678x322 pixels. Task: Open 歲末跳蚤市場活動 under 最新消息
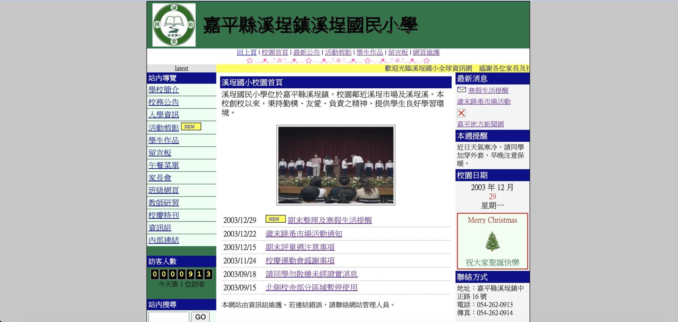pos(483,101)
